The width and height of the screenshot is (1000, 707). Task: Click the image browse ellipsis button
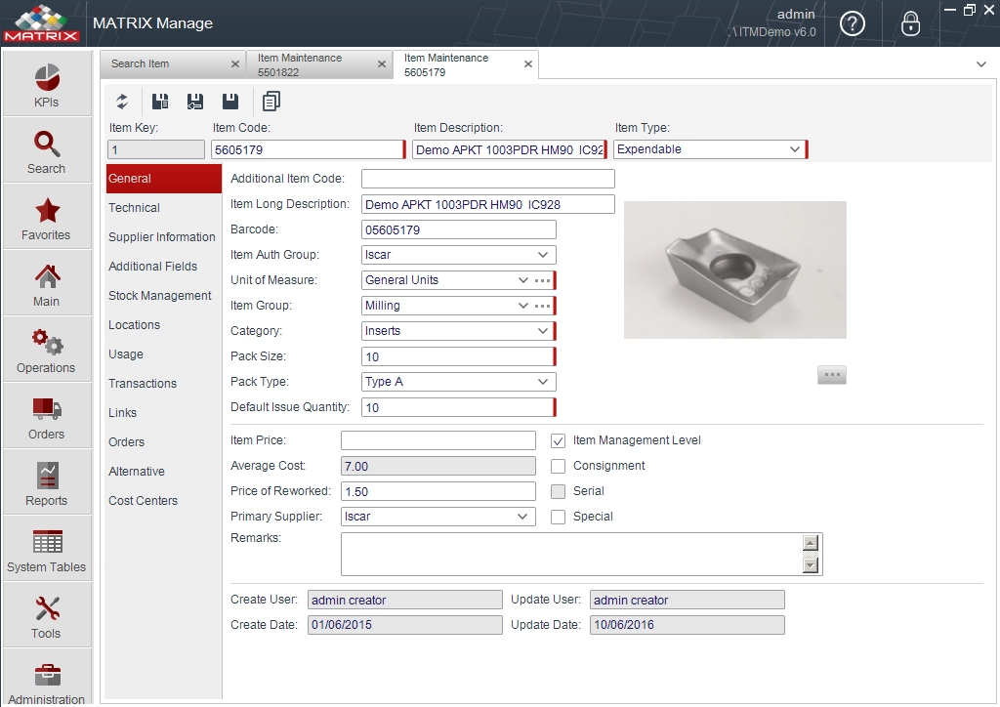coord(832,375)
